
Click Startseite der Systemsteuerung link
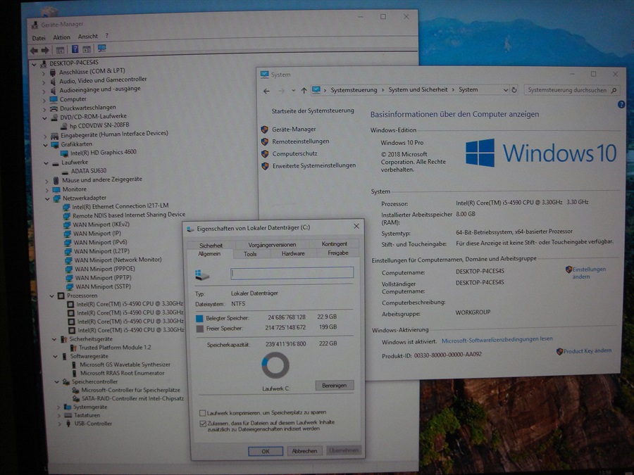pyautogui.click(x=313, y=110)
